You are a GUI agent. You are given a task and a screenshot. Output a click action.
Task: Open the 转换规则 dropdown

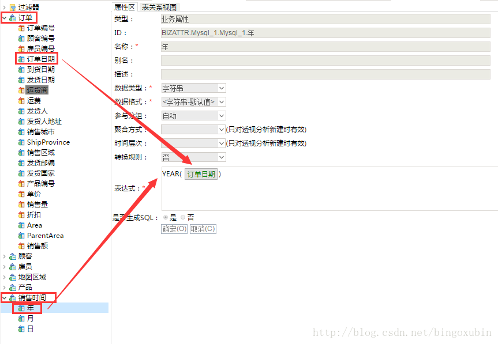[x=222, y=157]
